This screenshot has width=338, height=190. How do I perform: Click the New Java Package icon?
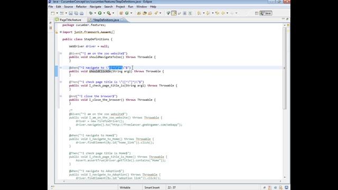[121, 13]
